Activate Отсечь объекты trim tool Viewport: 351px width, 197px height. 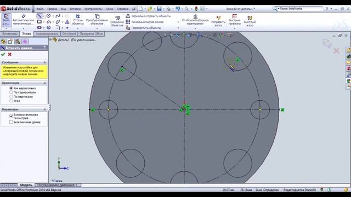78,20
